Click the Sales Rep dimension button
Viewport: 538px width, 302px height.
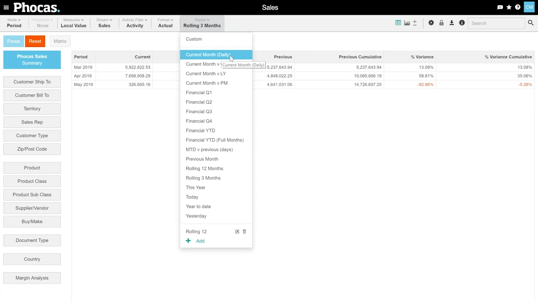(x=32, y=122)
